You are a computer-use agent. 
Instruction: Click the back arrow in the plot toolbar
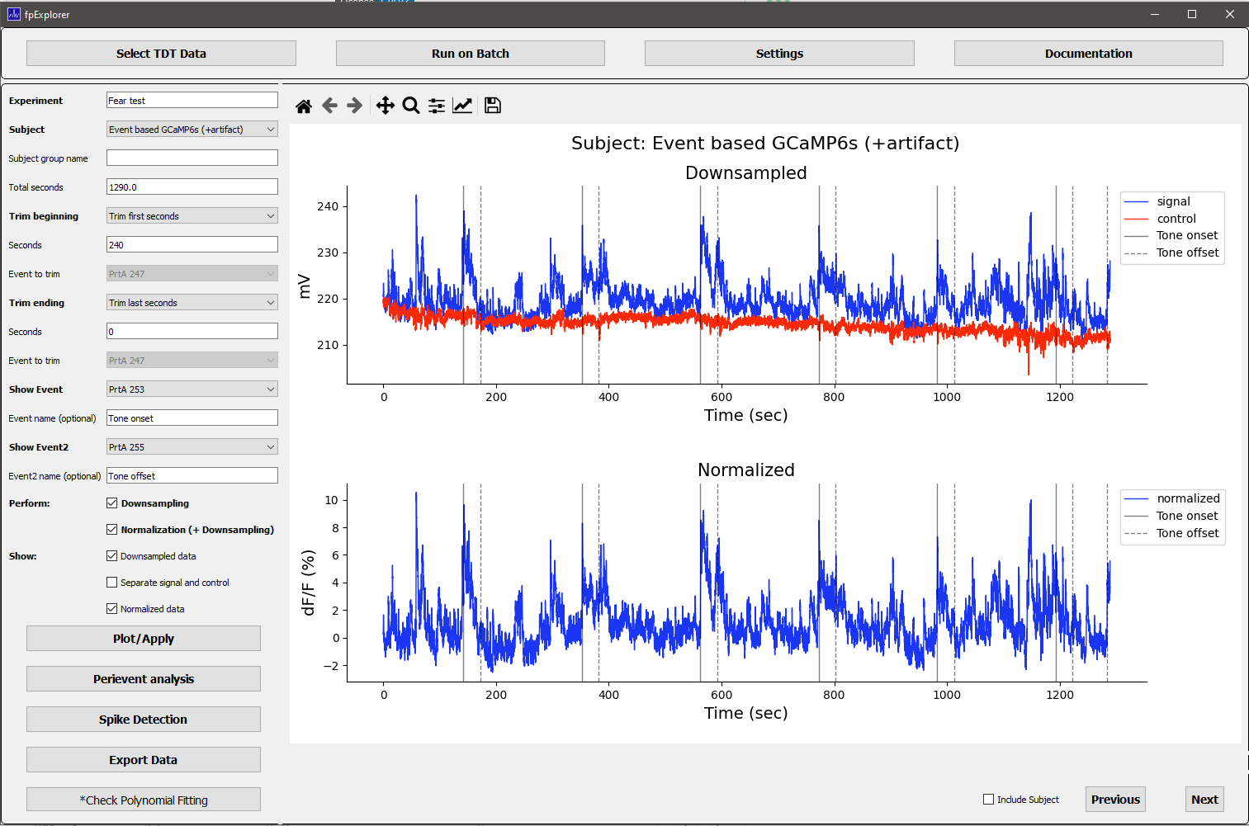(x=329, y=105)
